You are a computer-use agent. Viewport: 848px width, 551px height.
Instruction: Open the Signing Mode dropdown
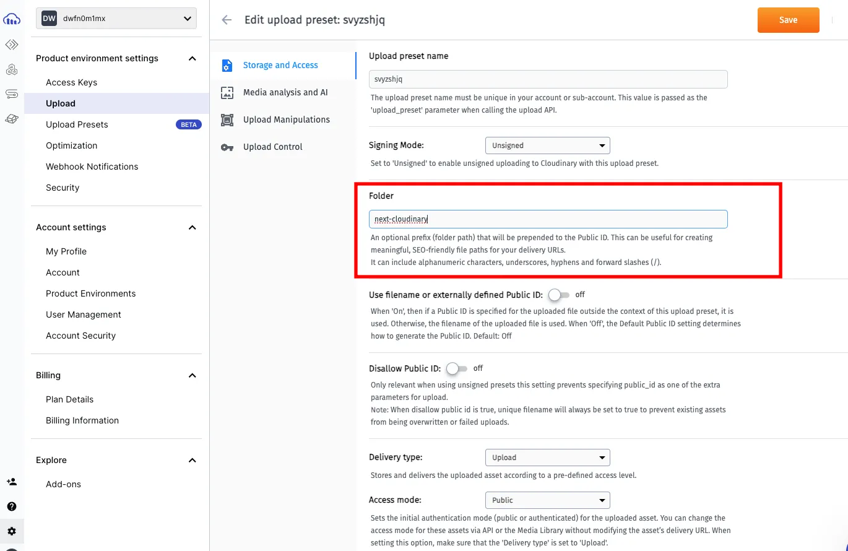548,145
